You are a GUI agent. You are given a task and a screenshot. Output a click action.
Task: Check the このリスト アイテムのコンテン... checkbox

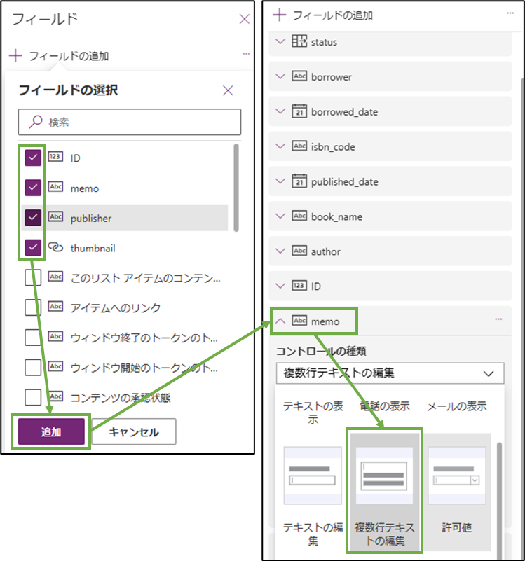point(33,277)
